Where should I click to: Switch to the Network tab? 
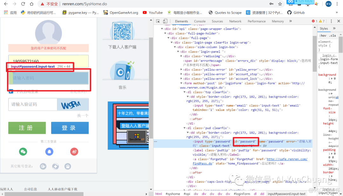point(235,21)
